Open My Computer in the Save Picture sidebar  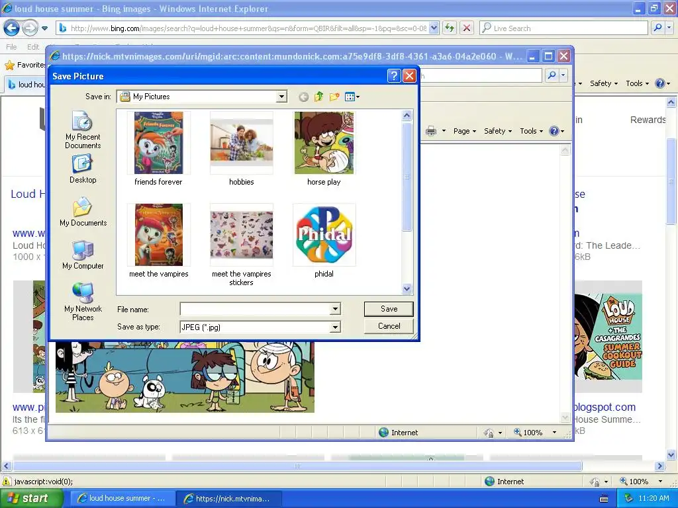[83, 255]
